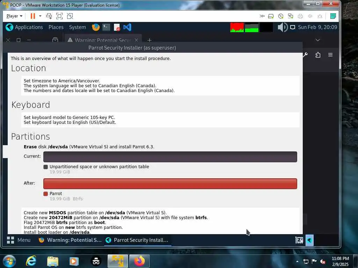Launch VS Code from the Parrot panel
Screen dimensions: 358x268
point(127,27)
